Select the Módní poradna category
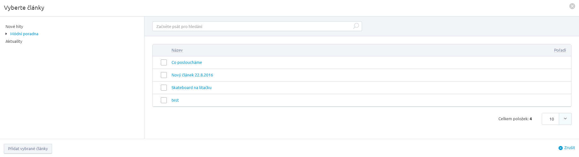Viewport: 579px width, 157px height. coord(24,34)
